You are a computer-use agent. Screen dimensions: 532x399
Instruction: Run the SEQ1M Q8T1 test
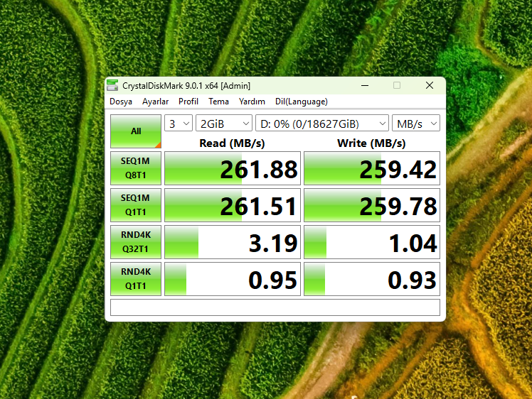(x=136, y=168)
